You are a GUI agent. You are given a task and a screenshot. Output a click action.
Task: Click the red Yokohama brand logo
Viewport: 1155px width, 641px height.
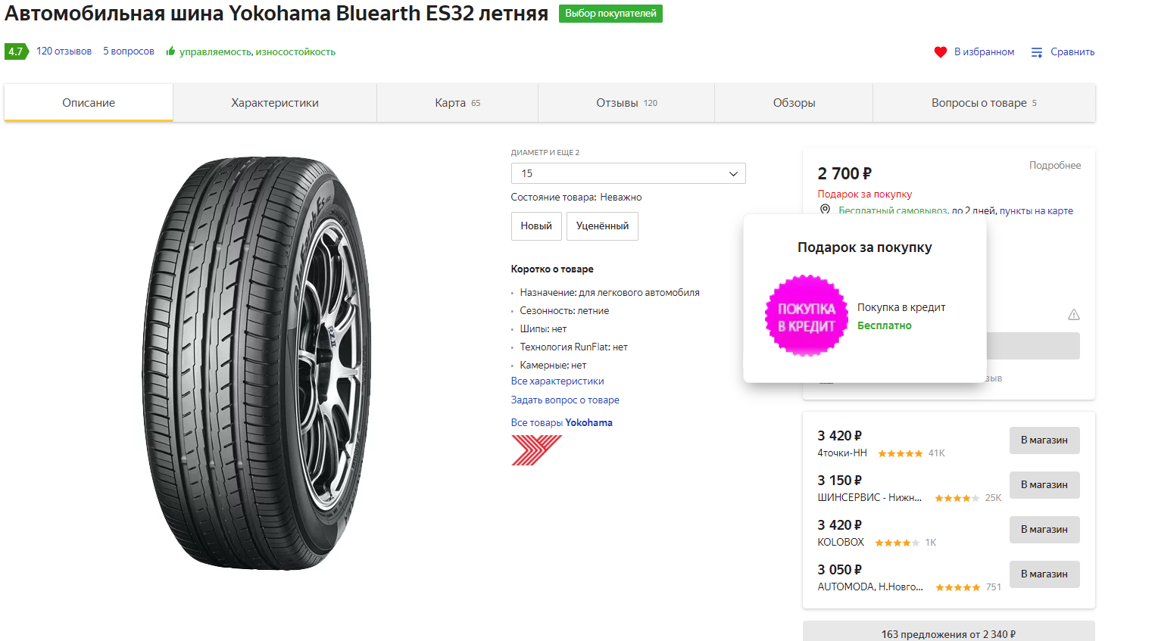click(x=535, y=450)
